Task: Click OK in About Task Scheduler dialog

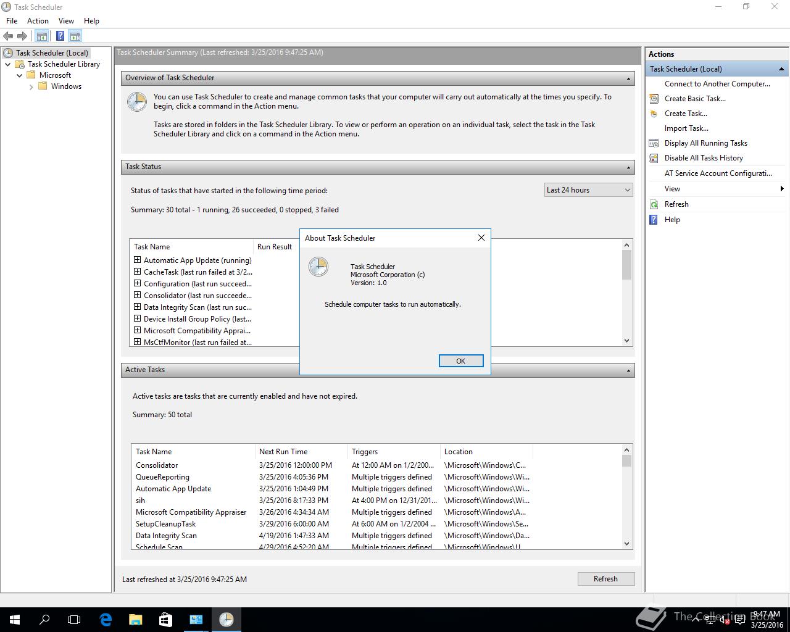Action: [461, 361]
